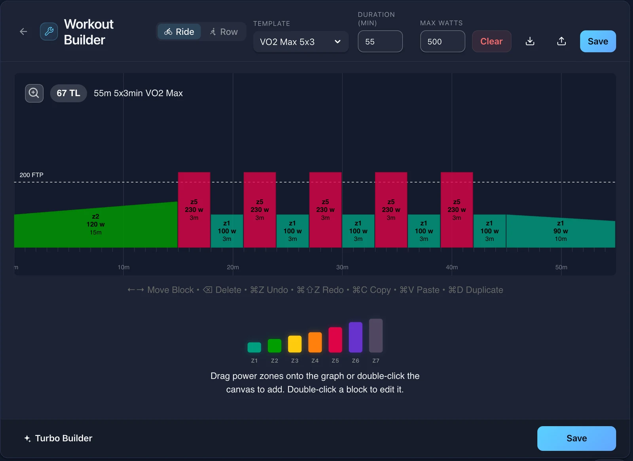Click the Max Watts field showing 500
Screen dimensions: 633x461
[x=443, y=42]
